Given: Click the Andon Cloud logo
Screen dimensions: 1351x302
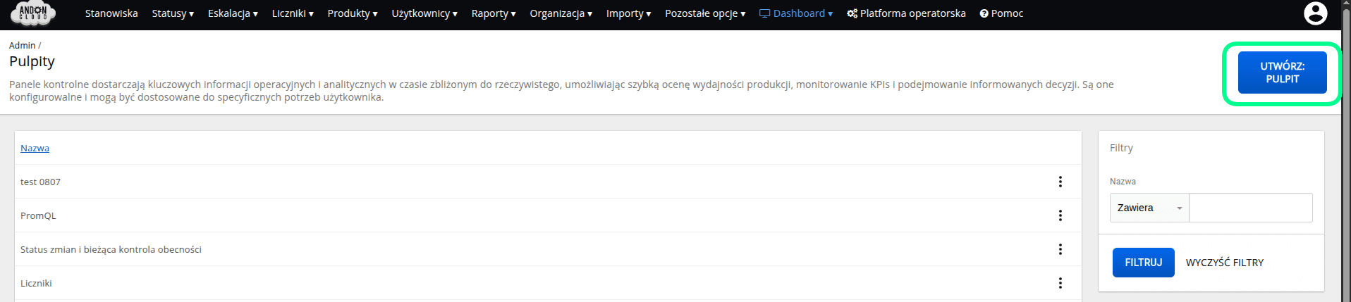Looking at the screenshot, I should pos(33,13).
